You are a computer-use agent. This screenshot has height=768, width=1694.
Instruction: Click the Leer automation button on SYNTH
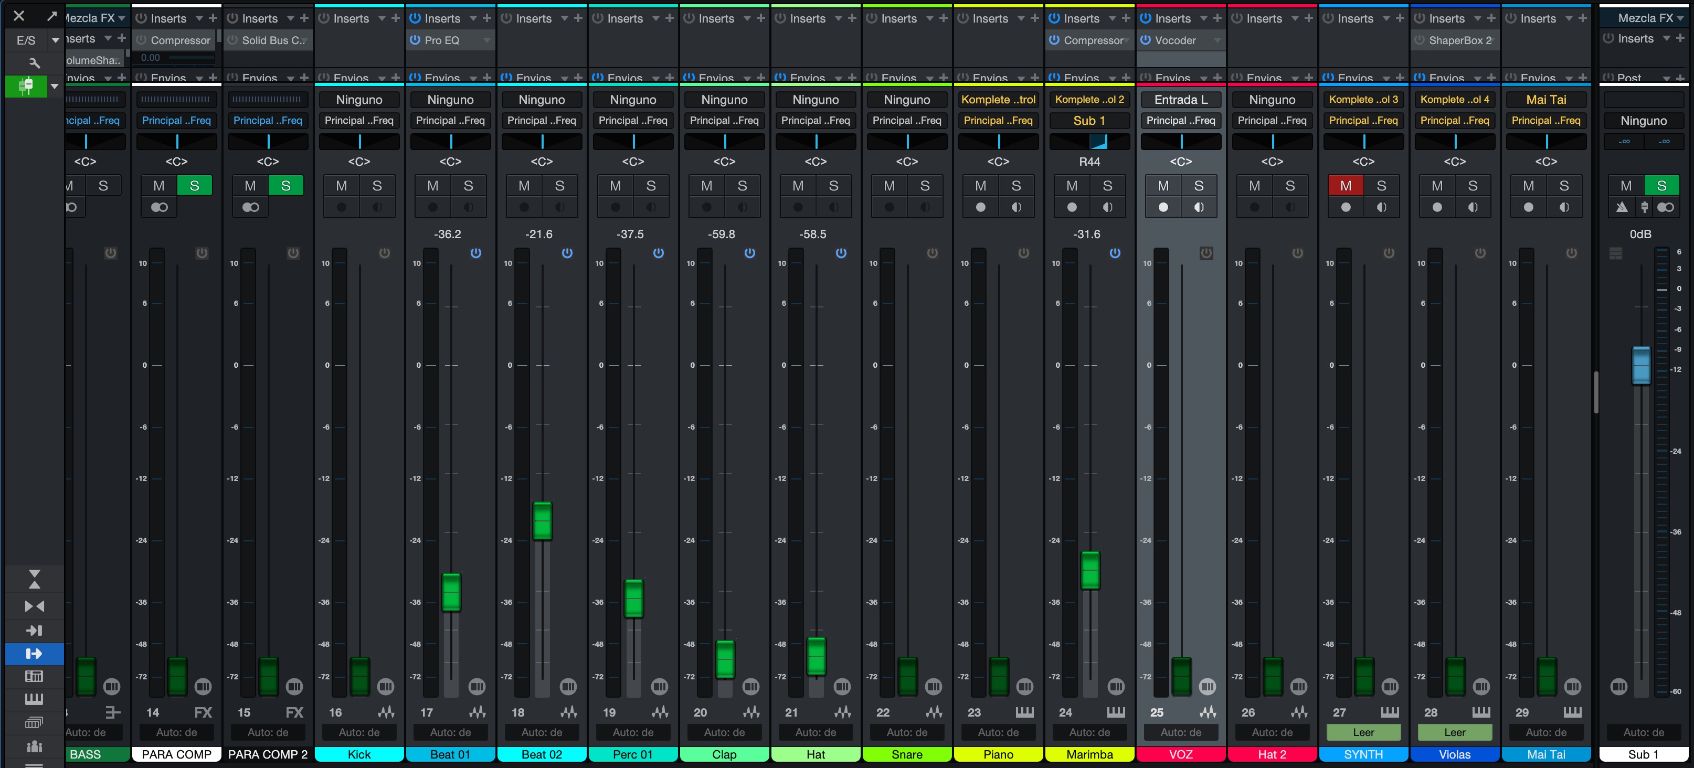click(x=1363, y=732)
